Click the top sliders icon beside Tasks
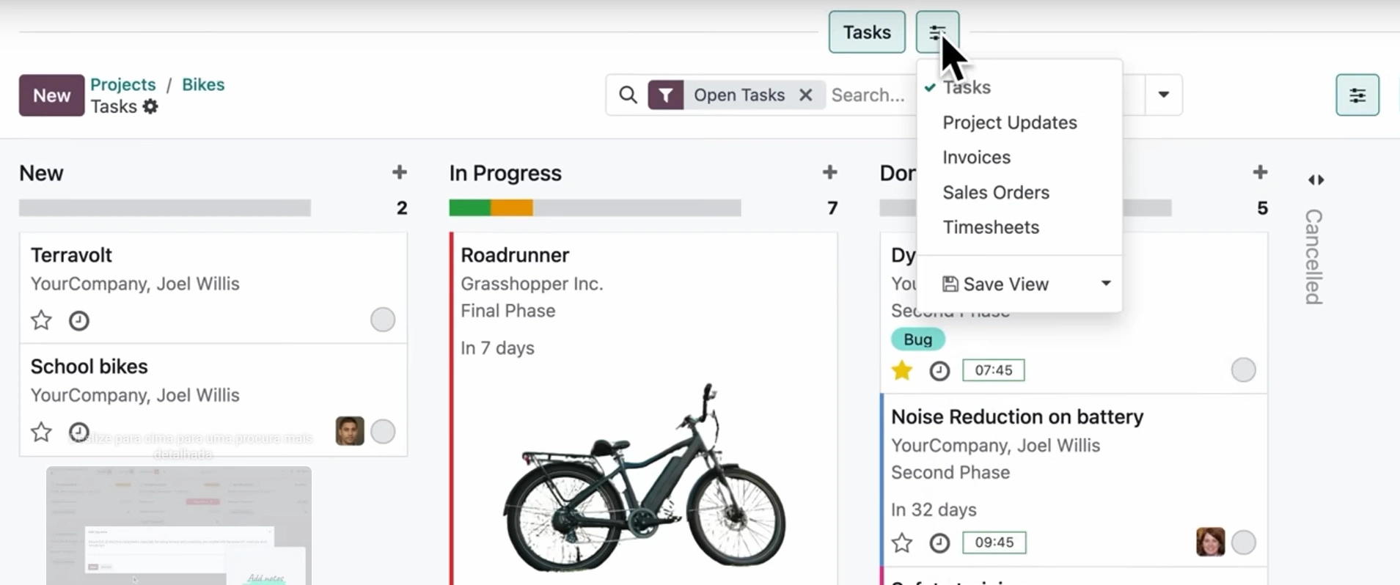 pos(937,33)
